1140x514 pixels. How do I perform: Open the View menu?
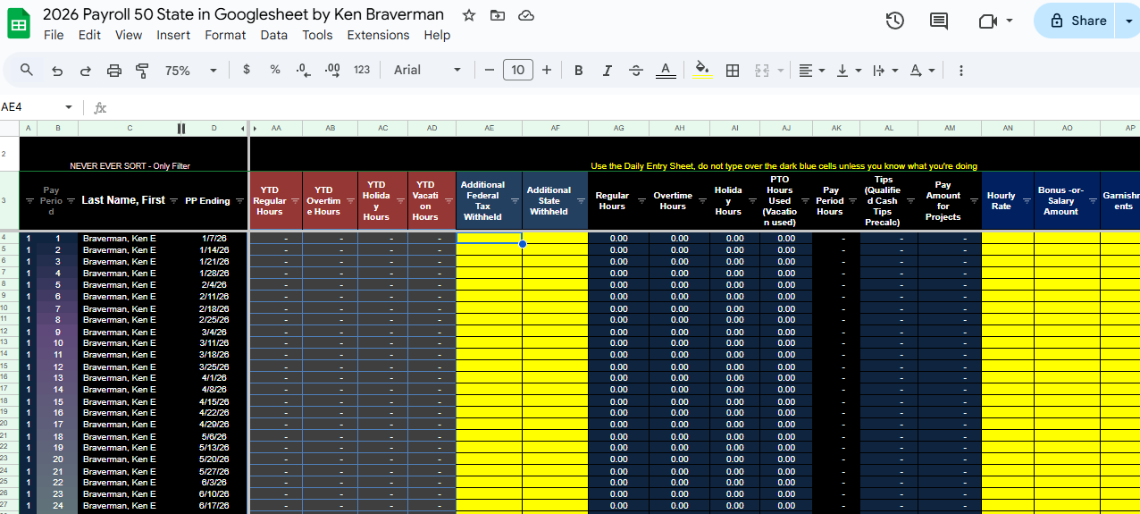(x=129, y=35)
